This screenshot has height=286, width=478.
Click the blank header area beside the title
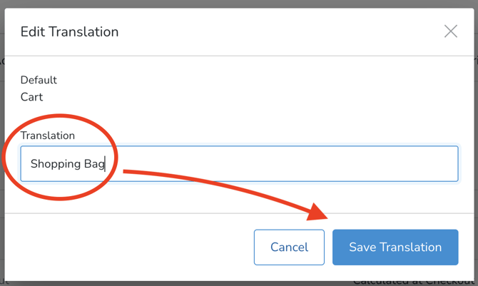tap(285, 31)
